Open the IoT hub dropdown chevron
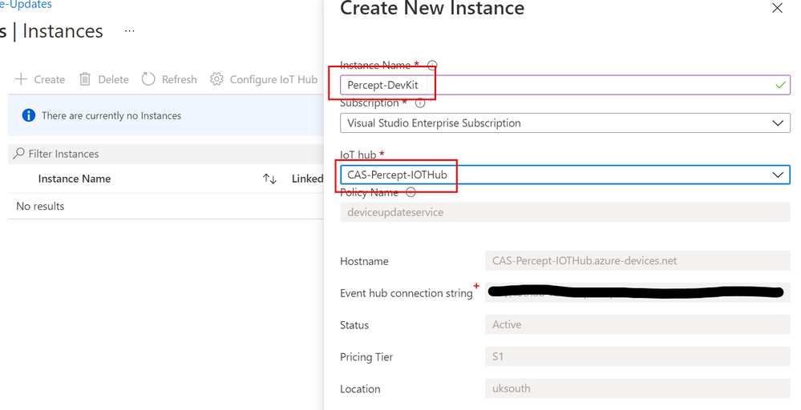The height and width of the screenshot is (410, 801). 778,175
